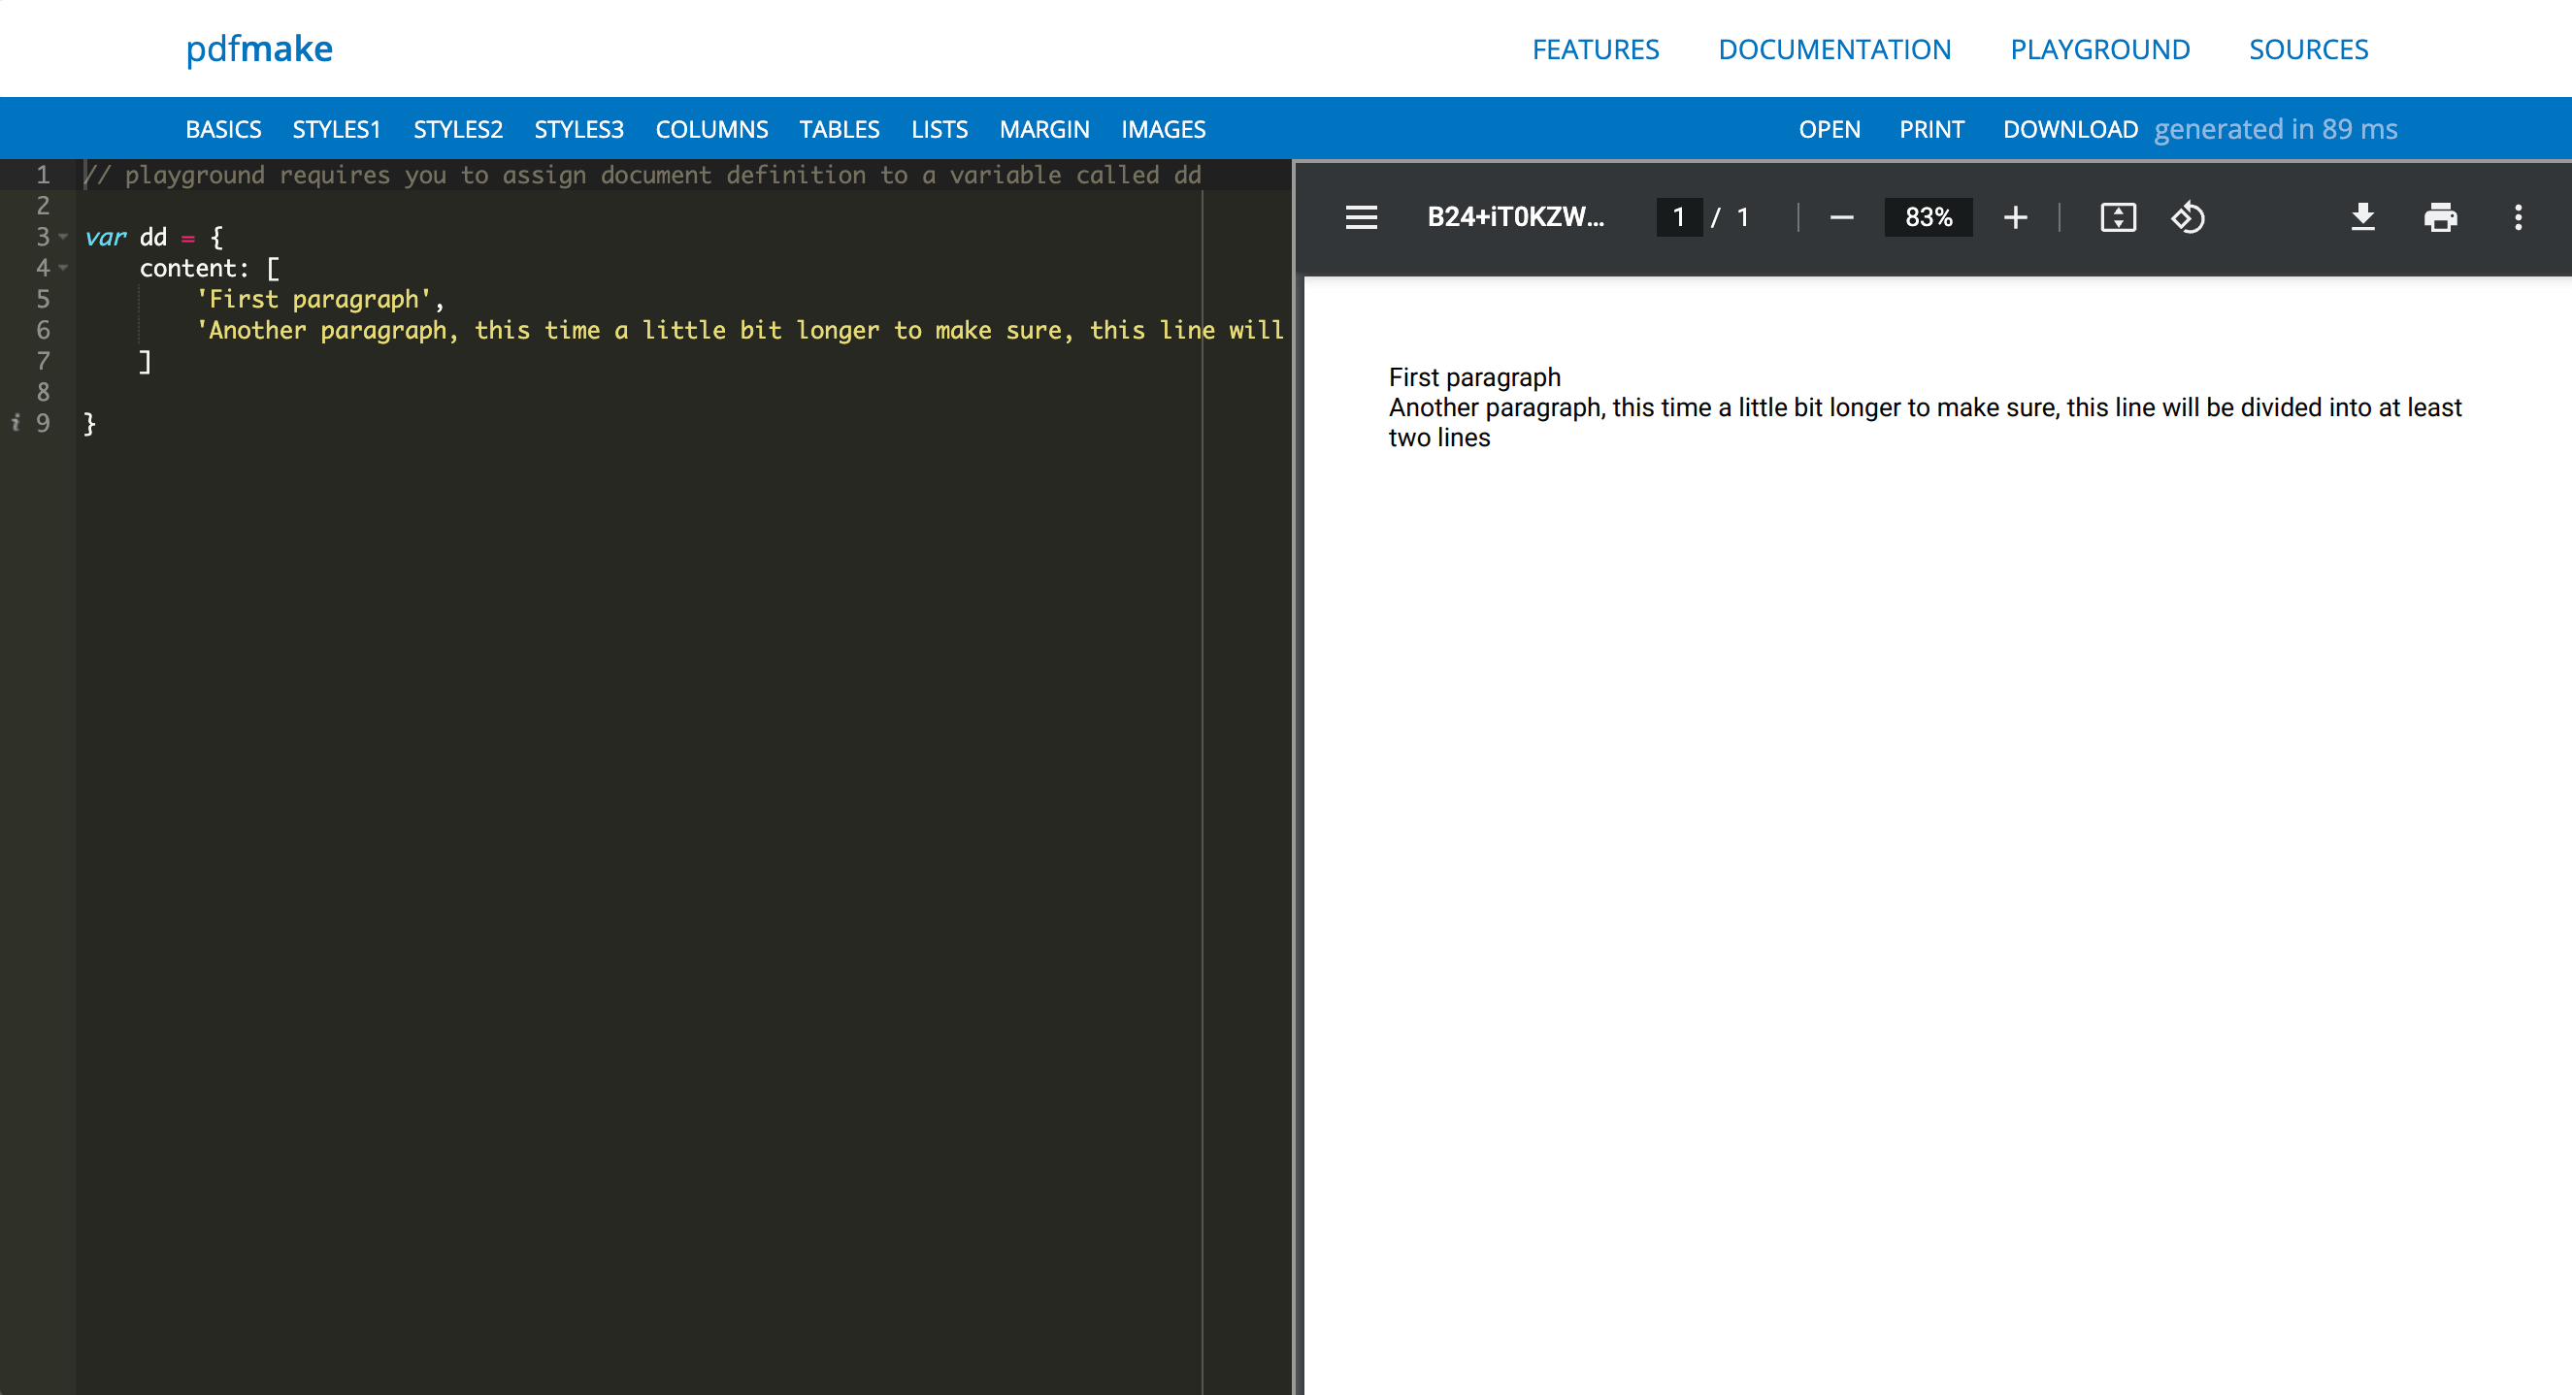Click the pdfmake logo
2572x1395 pixels.
[259, 49]
